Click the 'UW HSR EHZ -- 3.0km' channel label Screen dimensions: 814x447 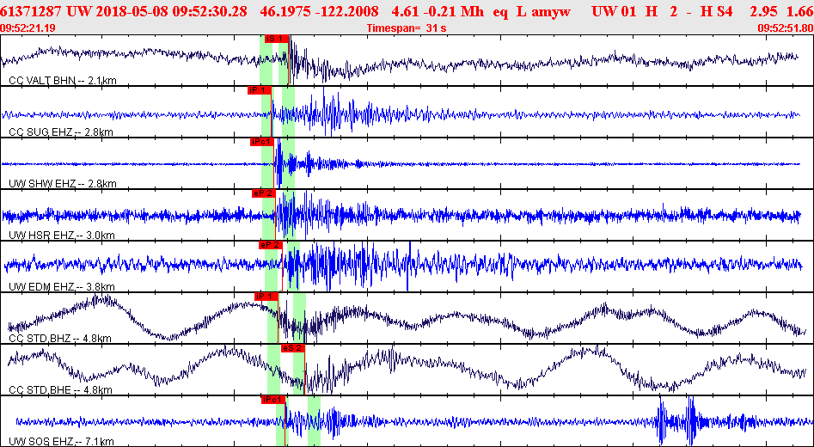(62, 236)
